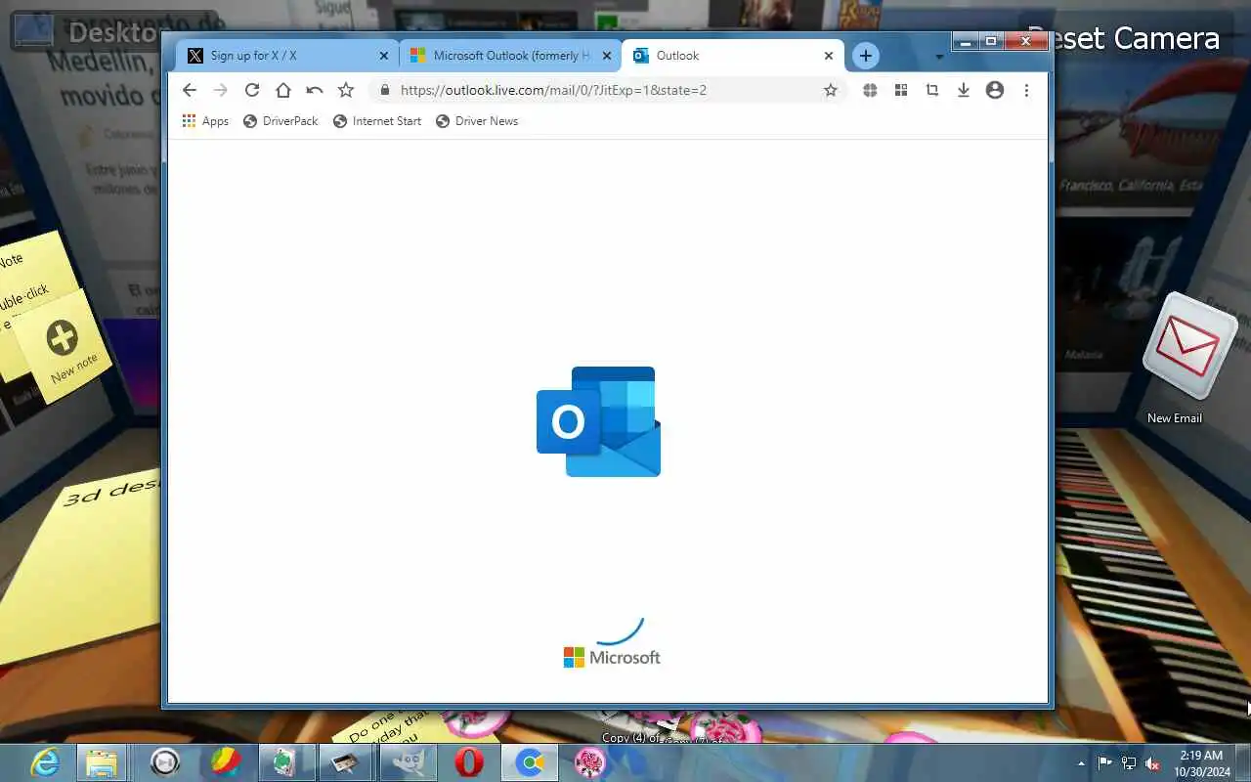Image resolution: width=1251 pixels, height=782 pixels.
Task: Launch Opera browser from taskbar
Action: (469, 762)
